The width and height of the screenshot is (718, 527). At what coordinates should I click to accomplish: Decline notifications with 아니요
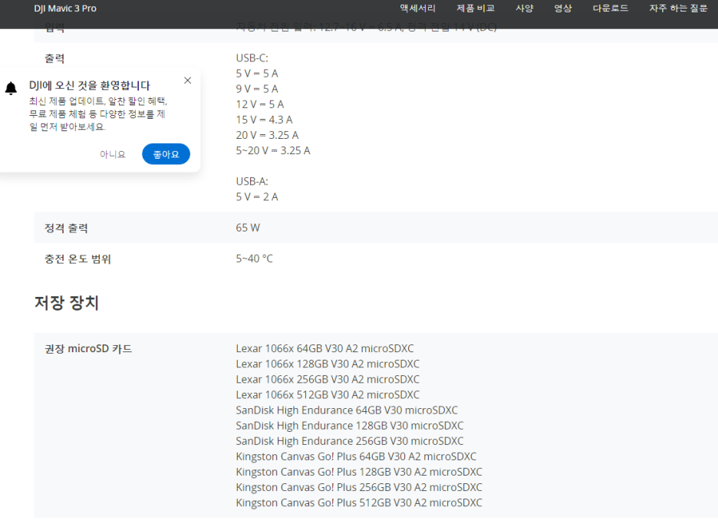113,154
